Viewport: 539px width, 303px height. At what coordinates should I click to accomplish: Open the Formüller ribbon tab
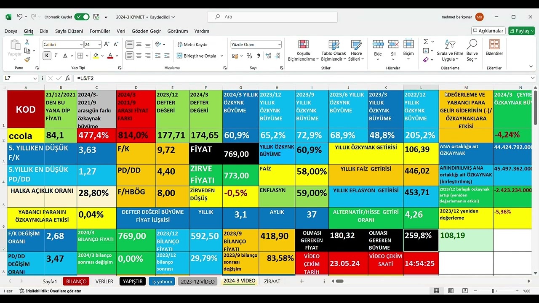100,31
